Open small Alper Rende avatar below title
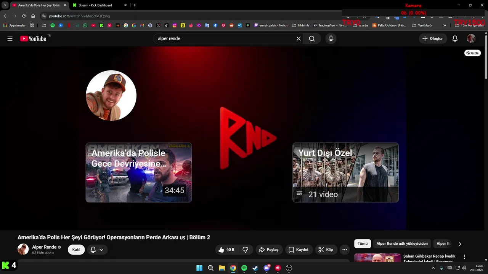Screen dimensions: 488x274 point(23,249)
